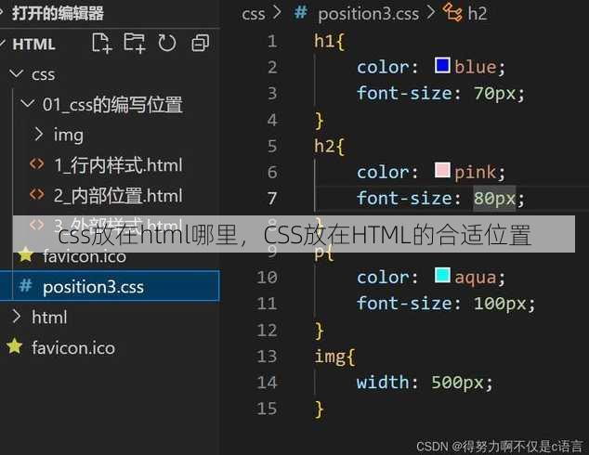Screen dimensions: 589x455
Task: Expand the html folder chevron
Action: [x=16, y=317]
